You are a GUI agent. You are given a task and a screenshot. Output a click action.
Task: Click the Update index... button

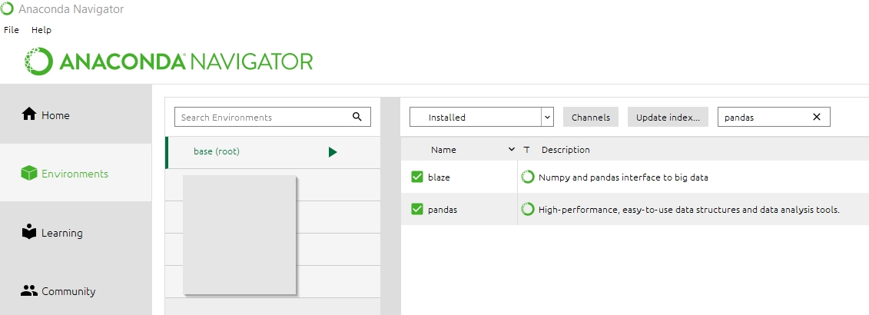(x=667, y=118)
